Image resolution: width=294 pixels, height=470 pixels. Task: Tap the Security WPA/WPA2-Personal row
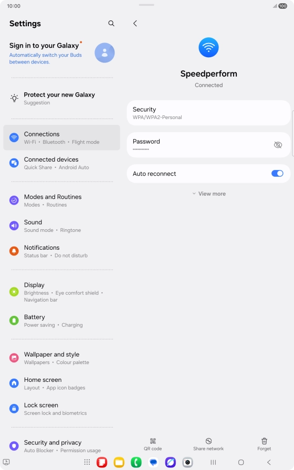point(208,113)
